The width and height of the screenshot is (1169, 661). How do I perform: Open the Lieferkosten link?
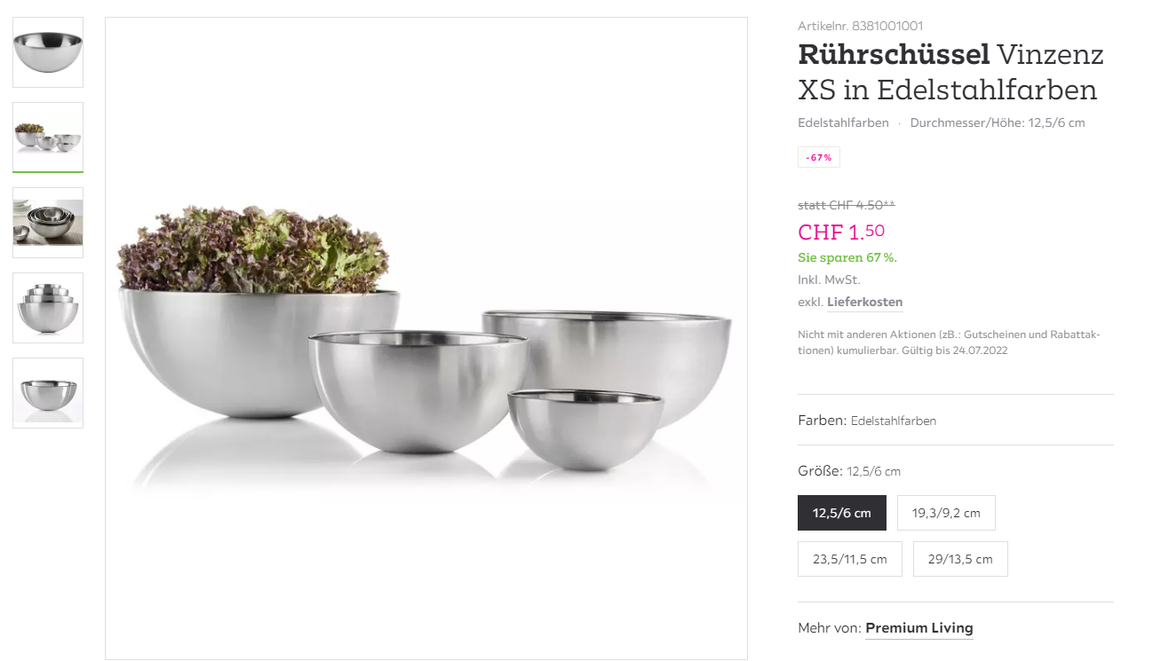864,303
